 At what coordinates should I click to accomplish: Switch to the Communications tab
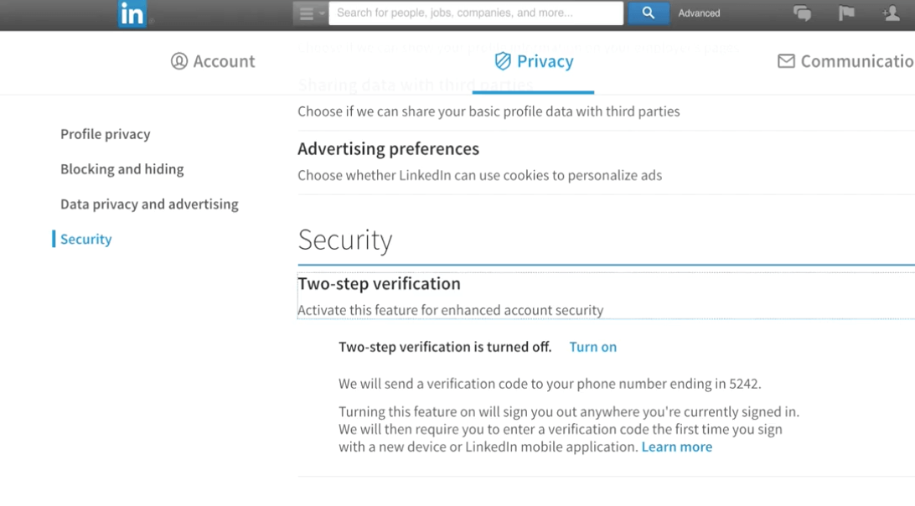click(x=846, y=61)
